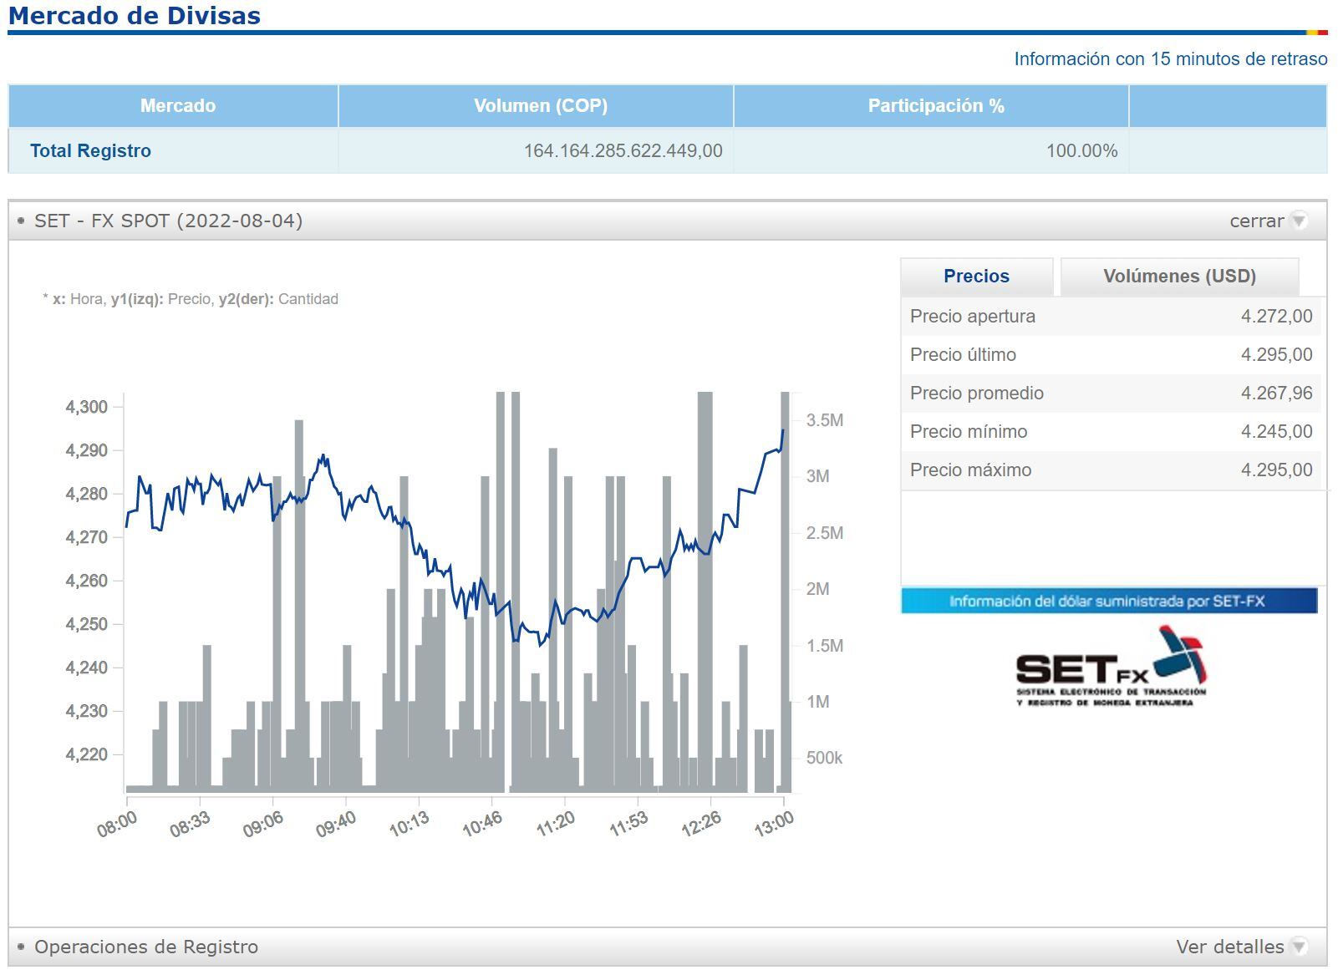The width and height of the screenshot is (1338, 980).
Task: Click the bullet before Operaciones de Registro
Action: pyautogui.click(x=21, y=947)
